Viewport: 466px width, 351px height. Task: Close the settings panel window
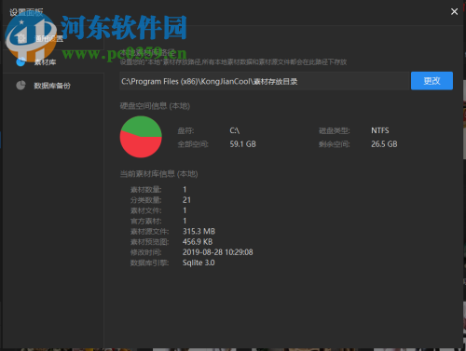(454, 11)
